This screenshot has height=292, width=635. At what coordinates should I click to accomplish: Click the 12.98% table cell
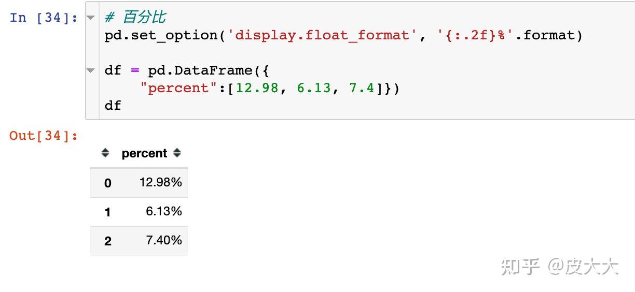(x=161, y=182)
